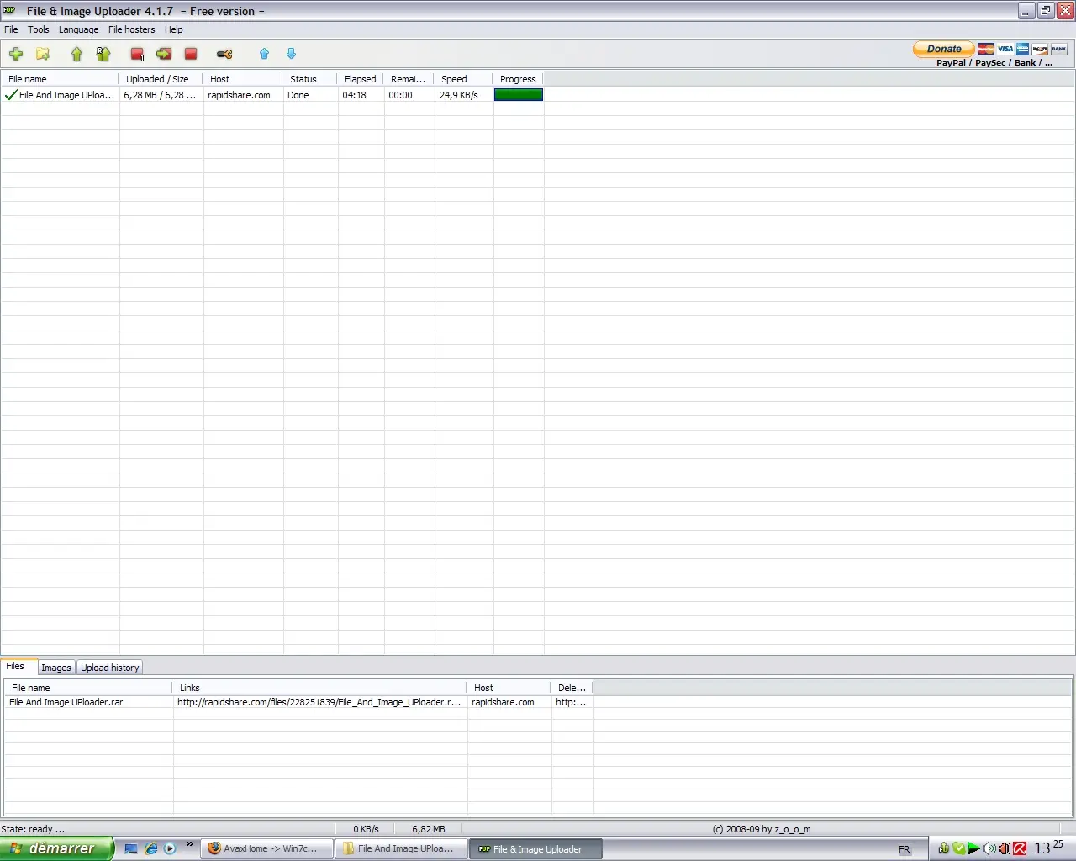Click the 0 KB/s status bar entry
The width and height of the screenshot is (1076, 861).
coord(367,829)
